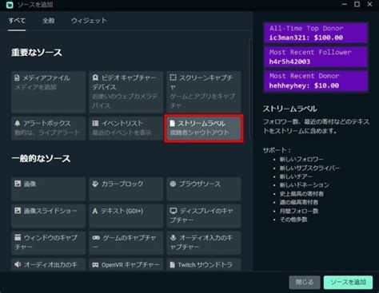The image size is (379, 293).
Task: Click the 新しいフォロワー bullet text
Action: (x=301, y=159)
